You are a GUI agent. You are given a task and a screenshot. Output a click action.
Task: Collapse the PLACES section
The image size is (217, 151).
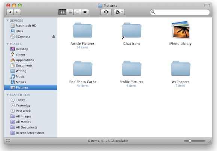point(7,44)
